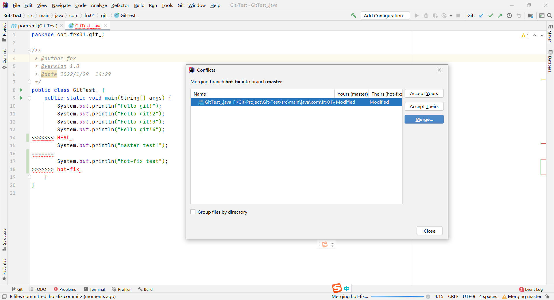Open the Favorites tool window sidebar

pyautogui.click(x=4, y=270)
